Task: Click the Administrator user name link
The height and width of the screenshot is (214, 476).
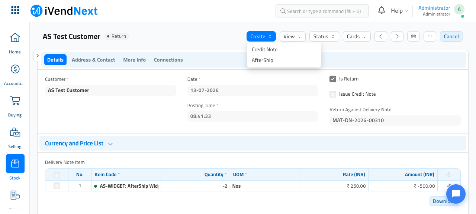Action: [434, 8]
